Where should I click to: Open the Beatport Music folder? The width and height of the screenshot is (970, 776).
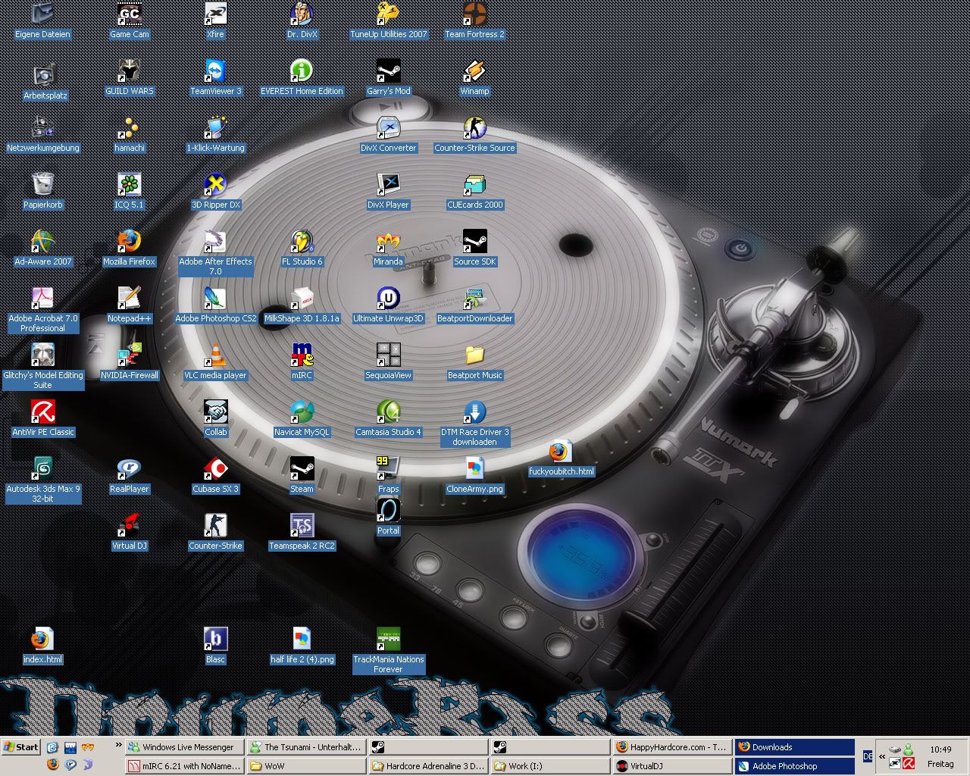474,356
